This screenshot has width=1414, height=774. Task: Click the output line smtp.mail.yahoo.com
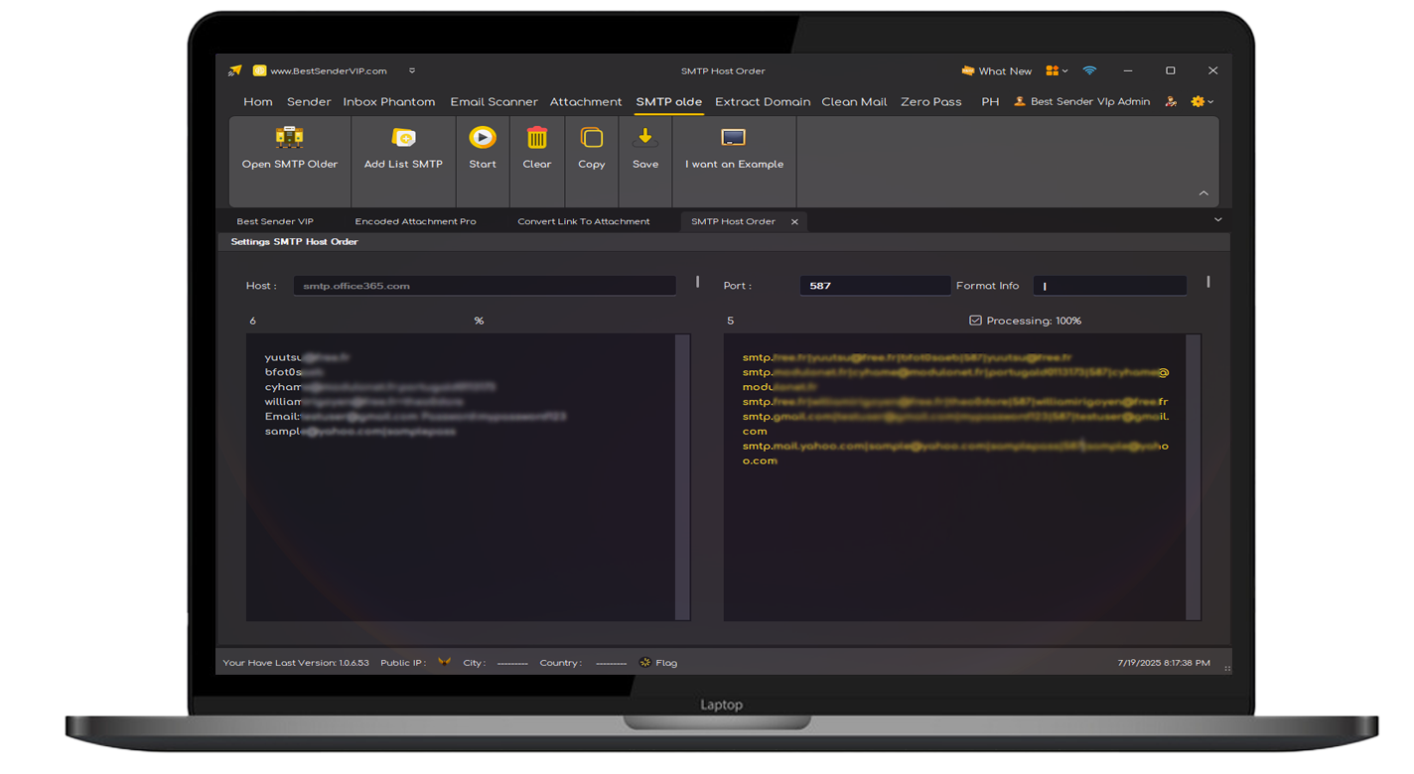[955, 453]
